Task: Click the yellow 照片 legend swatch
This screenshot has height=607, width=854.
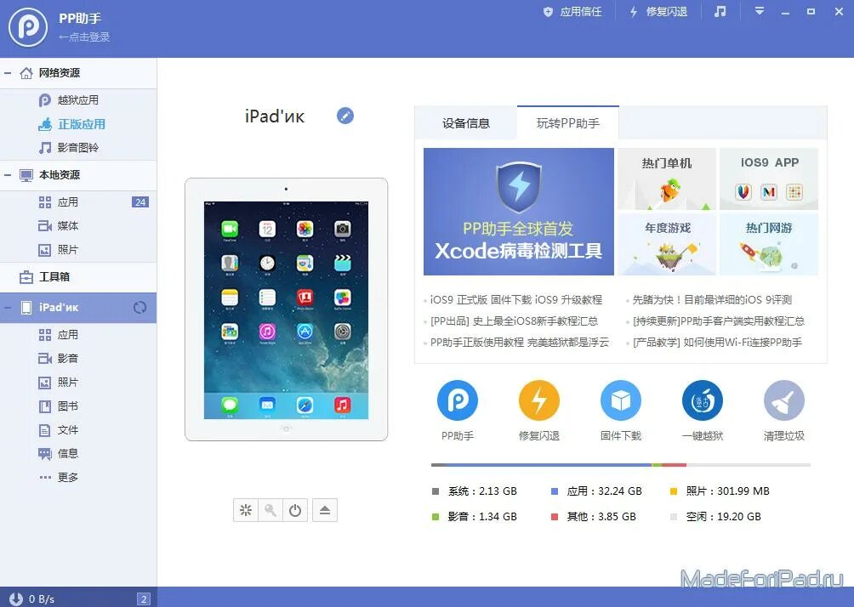Action: (674, 491)
